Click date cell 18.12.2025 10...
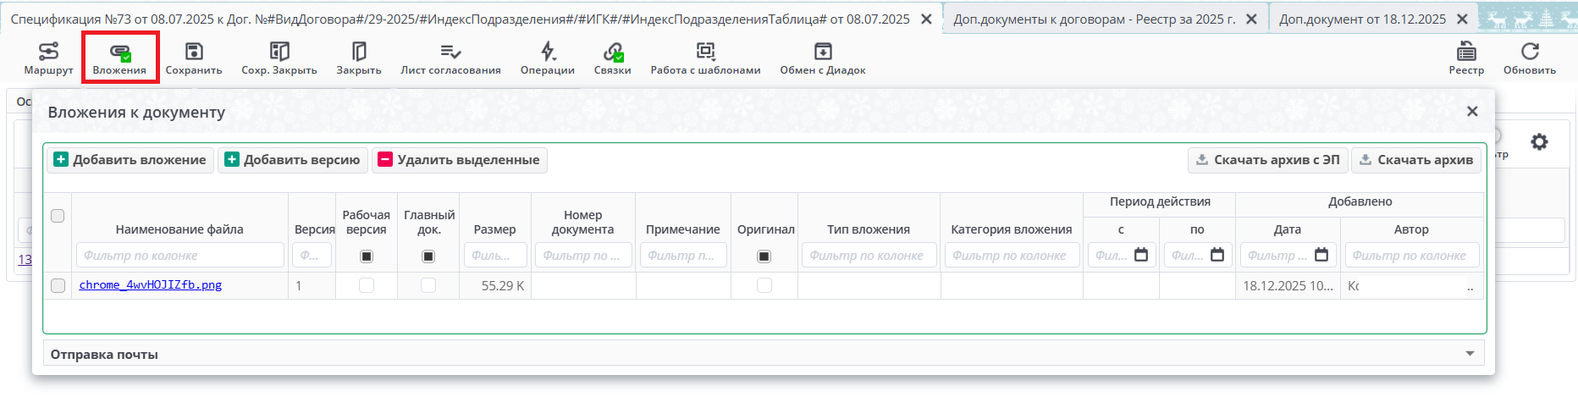The height and width of the screenshot is (397, 1578). [x=1288, y=285]
